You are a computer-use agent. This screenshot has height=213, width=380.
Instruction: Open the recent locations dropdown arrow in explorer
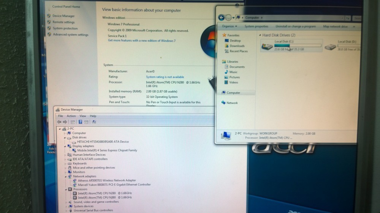click(233, 18)
